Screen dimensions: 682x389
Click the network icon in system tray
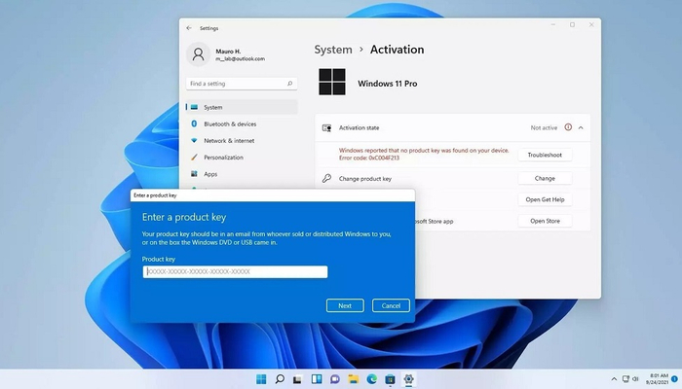click(x=625, y=379)
